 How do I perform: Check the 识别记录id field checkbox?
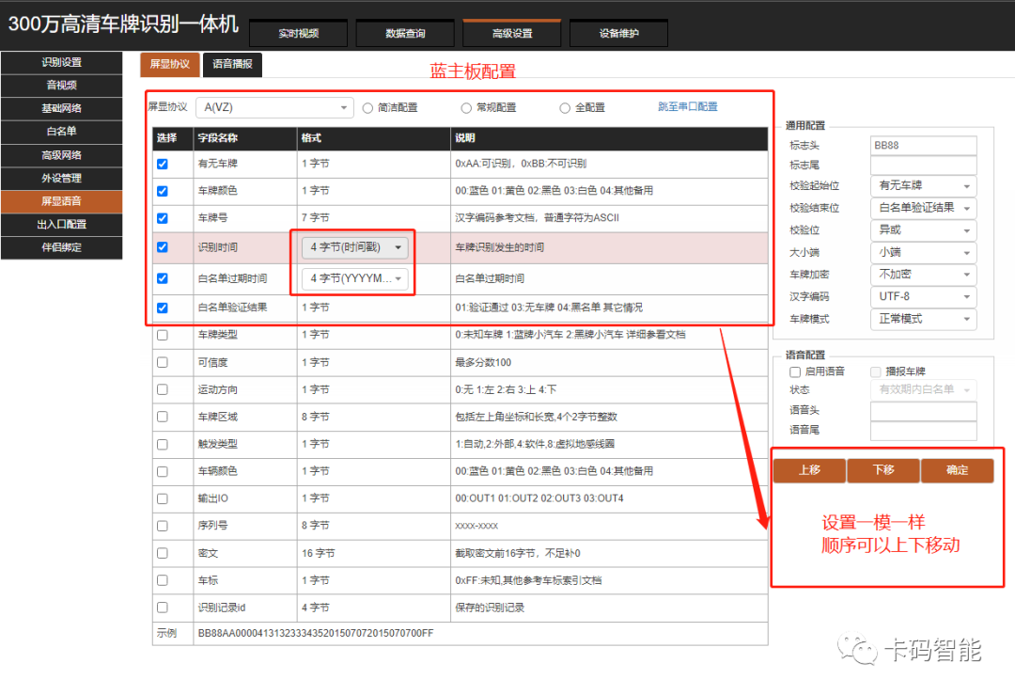tap(163, 608)
